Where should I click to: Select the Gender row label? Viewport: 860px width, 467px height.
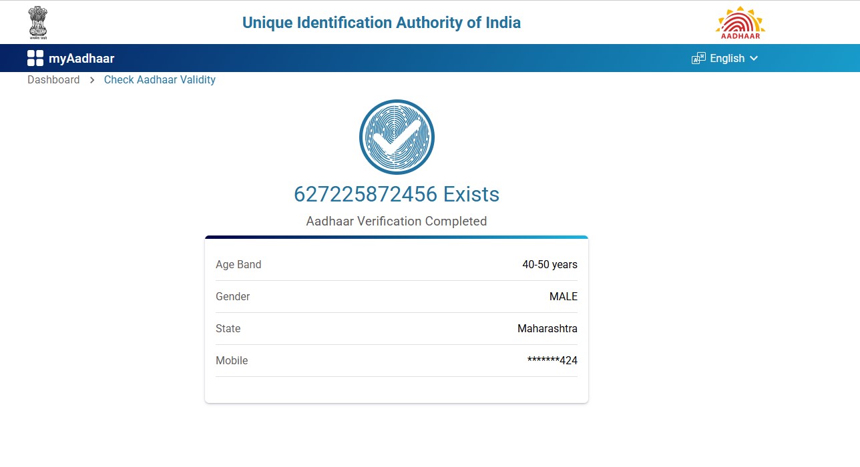click(232, 297)
